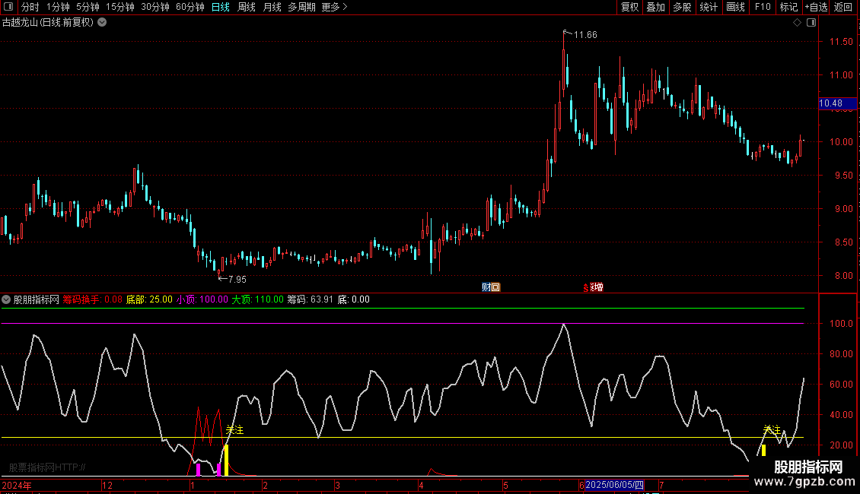Click the 底部: 25.00 legend value
Image resolution: width=860 pixels, height=494 pixels.
(149, 299)
